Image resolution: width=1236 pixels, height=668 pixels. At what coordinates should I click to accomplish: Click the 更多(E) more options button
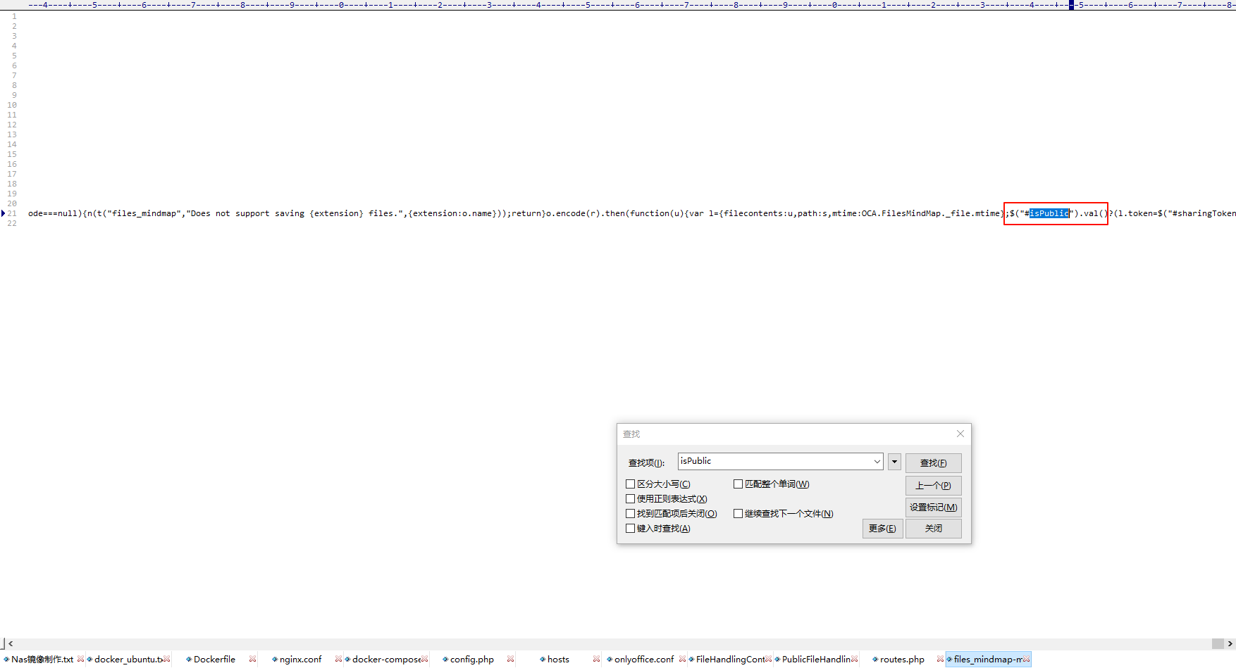click(x=883, y=529)
